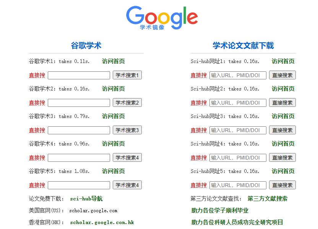
Task: Click text 'Sci-hub网址5: takes 0.16s.'
Action: [225, 171]
